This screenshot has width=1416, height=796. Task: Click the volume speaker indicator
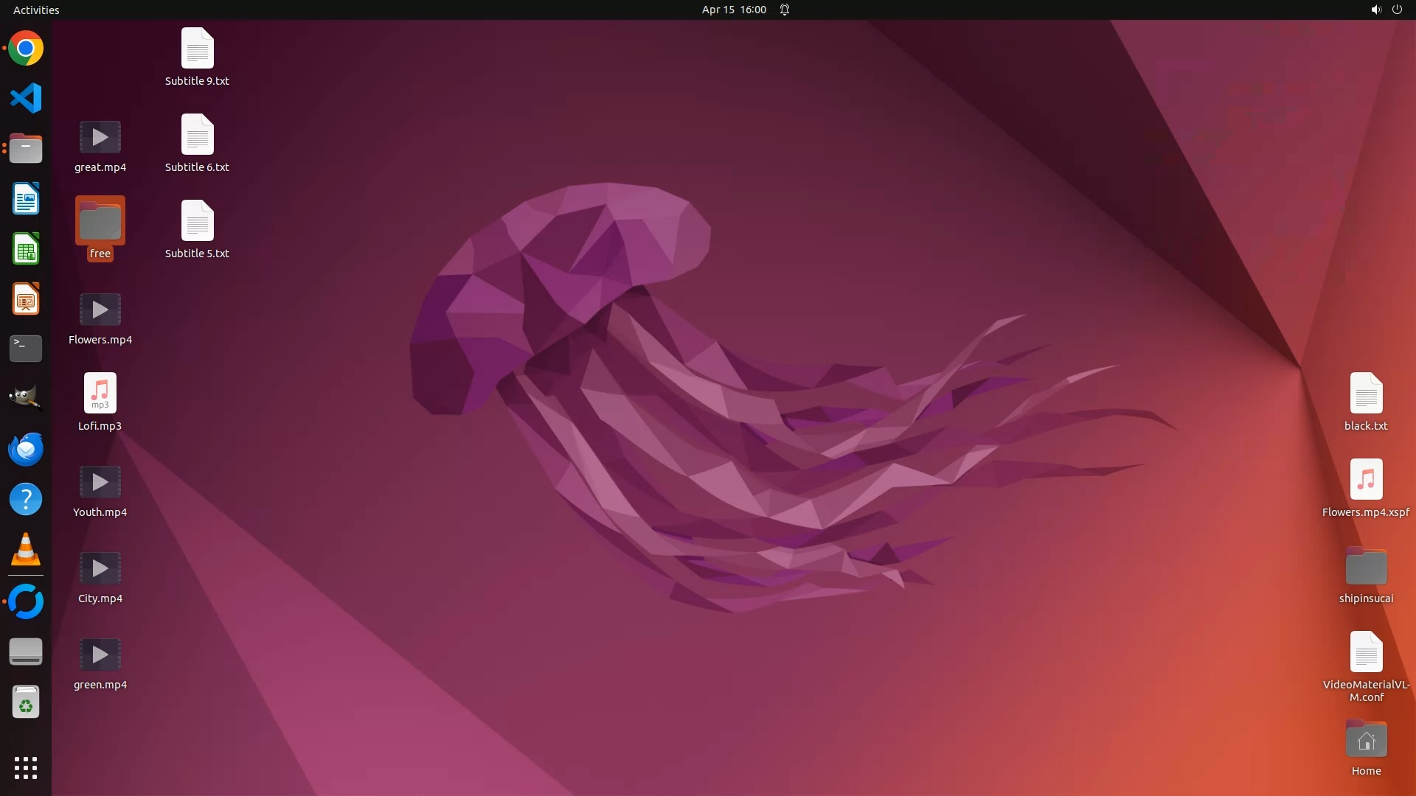coord(1375,10)
